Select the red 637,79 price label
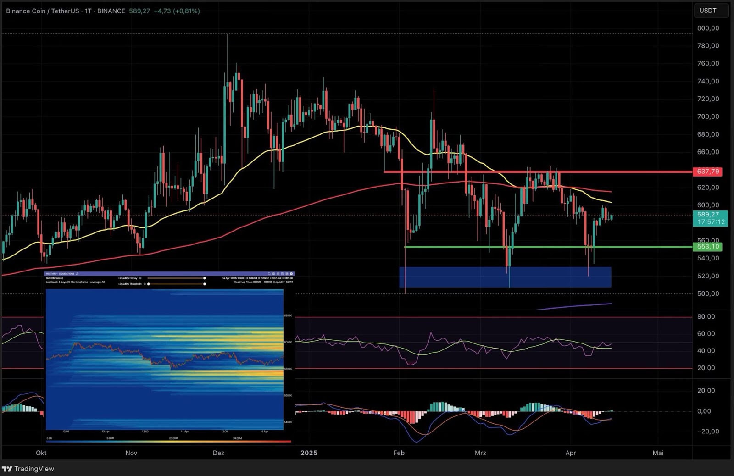This screenshot has width=734, height=476. point(708,172)
